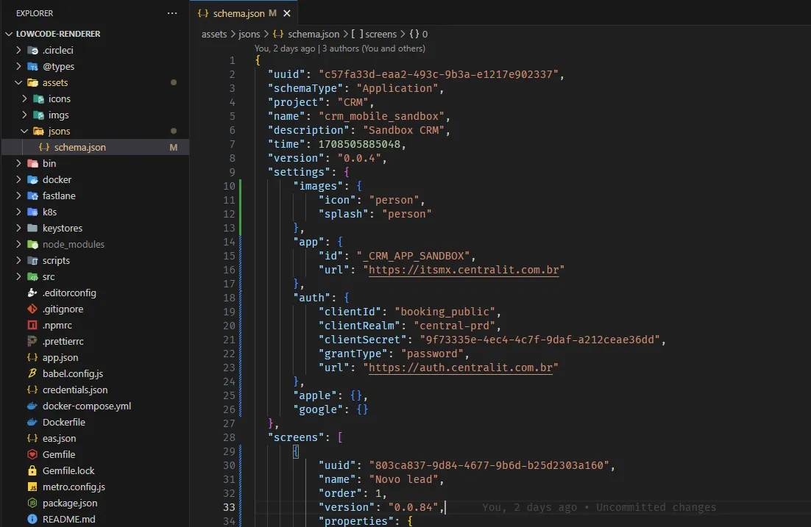Click the keystores folder icon
This screenshot has width=811, height=527.
(x=32, y=228)
